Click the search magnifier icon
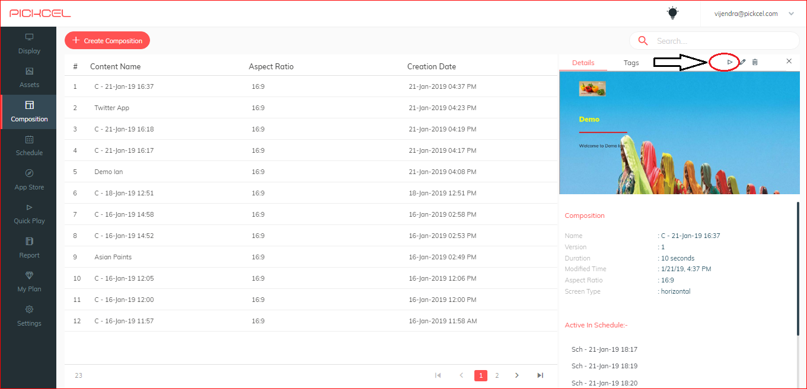 pos(643,41)
